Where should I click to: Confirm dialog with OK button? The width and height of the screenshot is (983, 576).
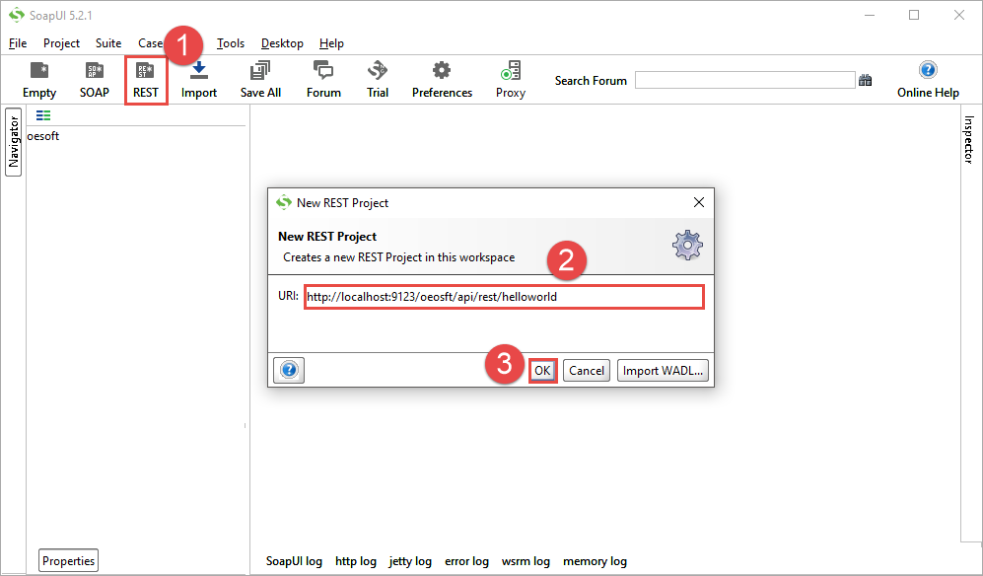(x=542, y=370)
